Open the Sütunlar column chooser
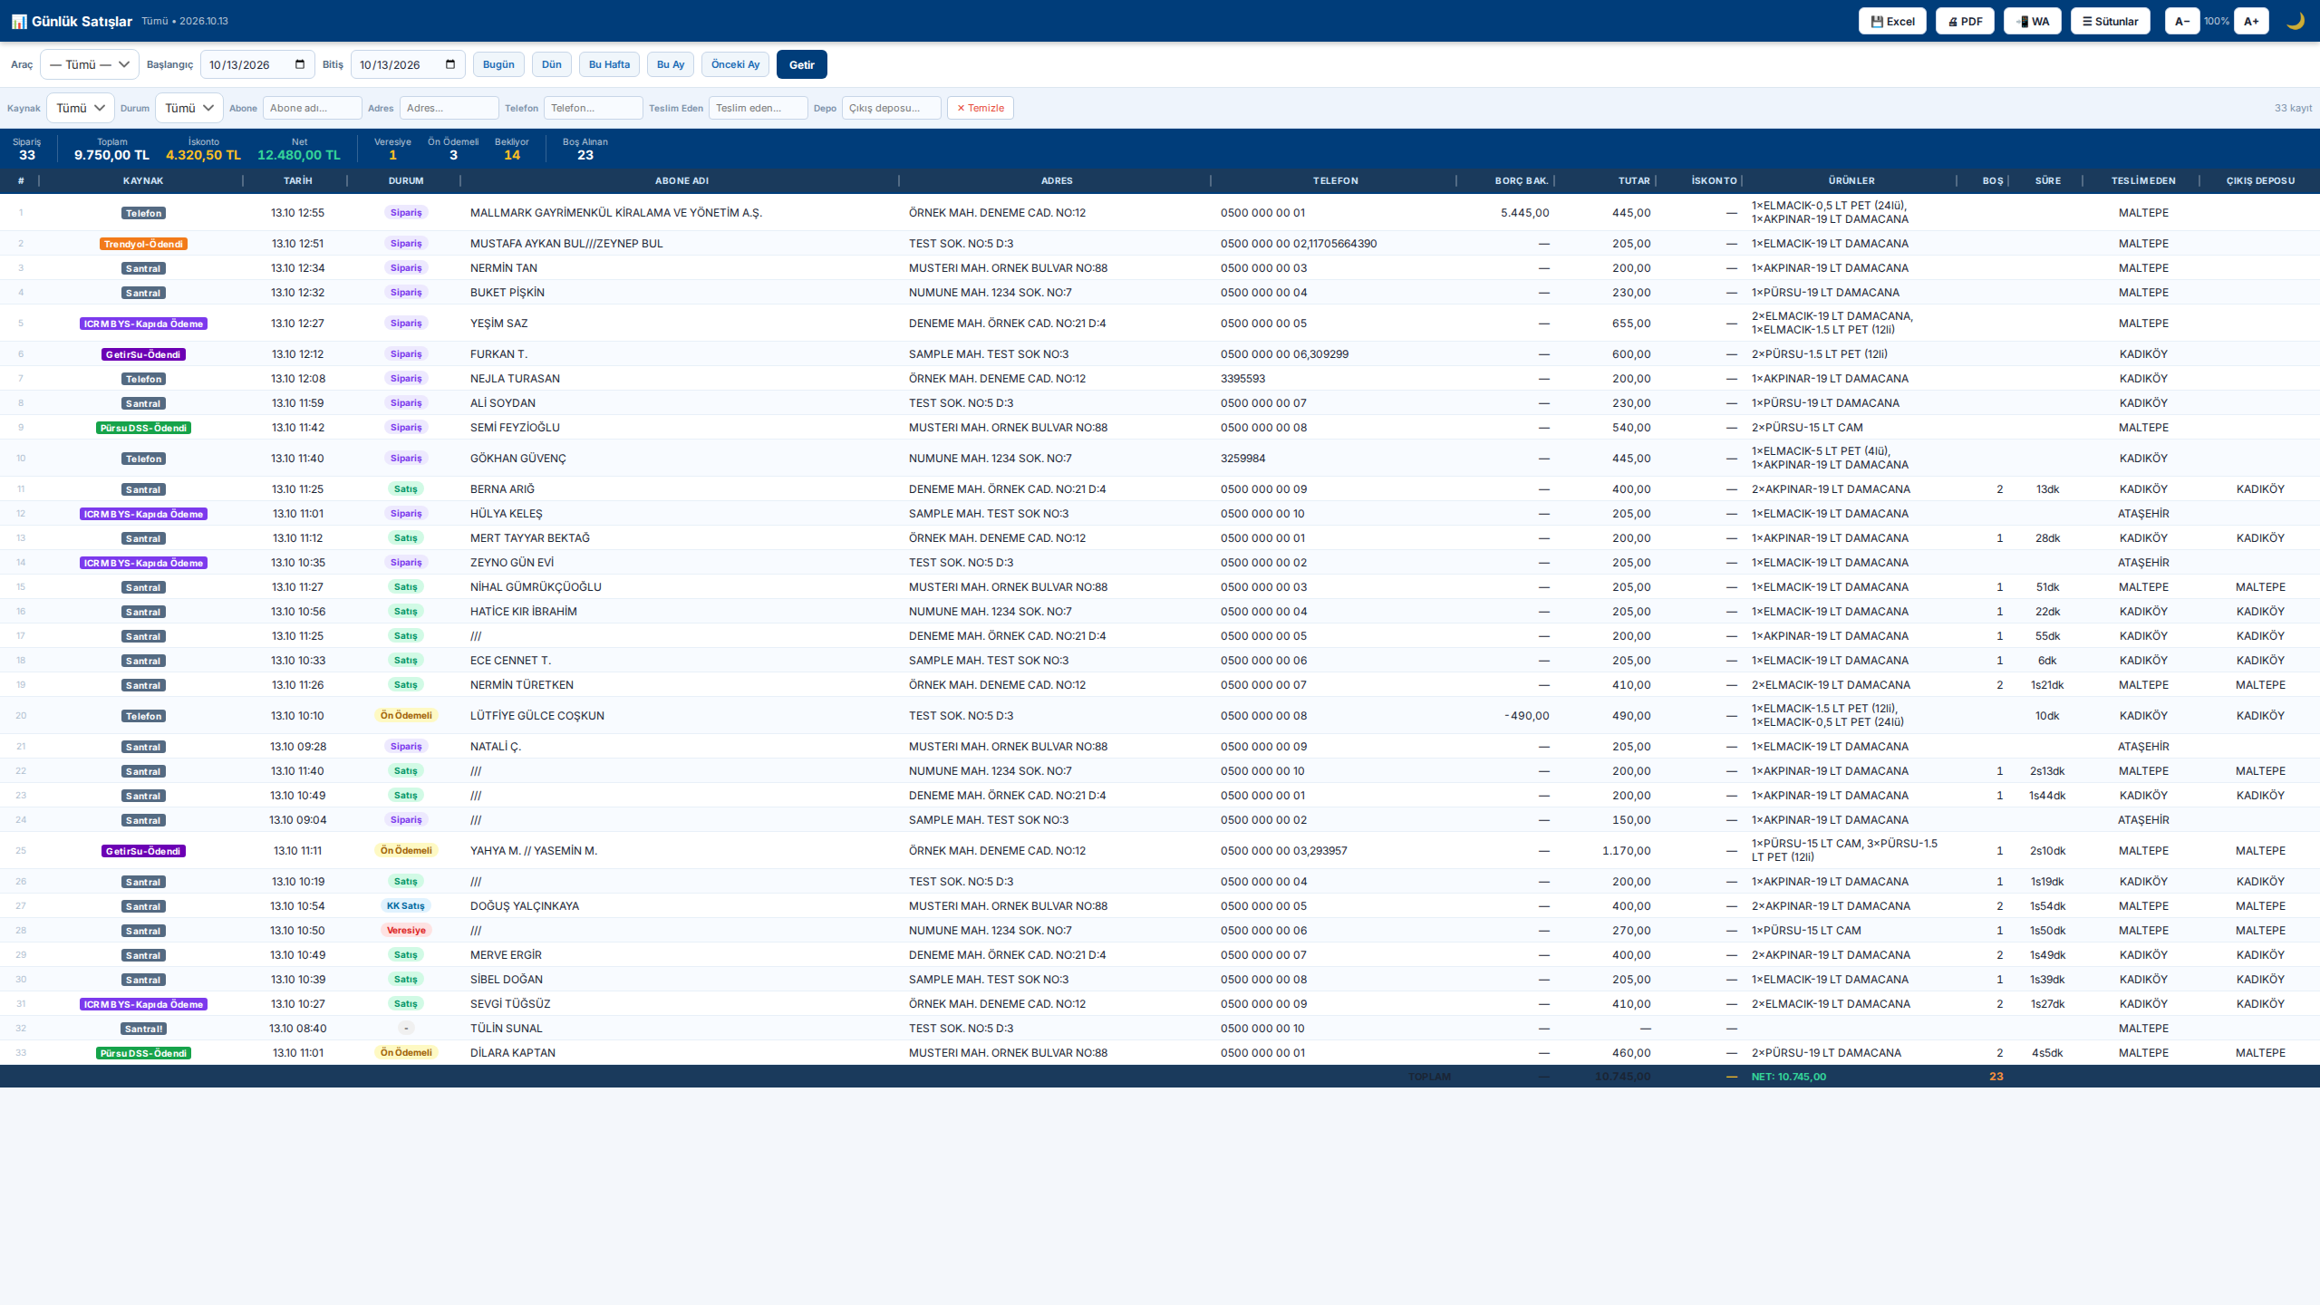The width and height of the screenshot is (2320, 1305). (2110, 21)
